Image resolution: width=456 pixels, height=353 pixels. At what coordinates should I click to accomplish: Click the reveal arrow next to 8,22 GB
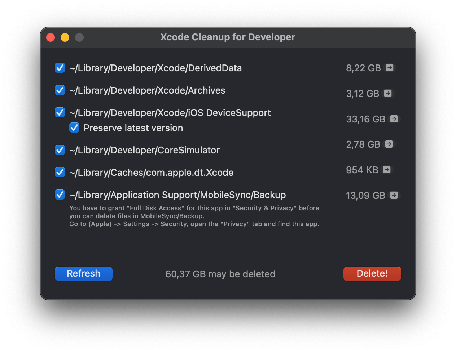390,68
